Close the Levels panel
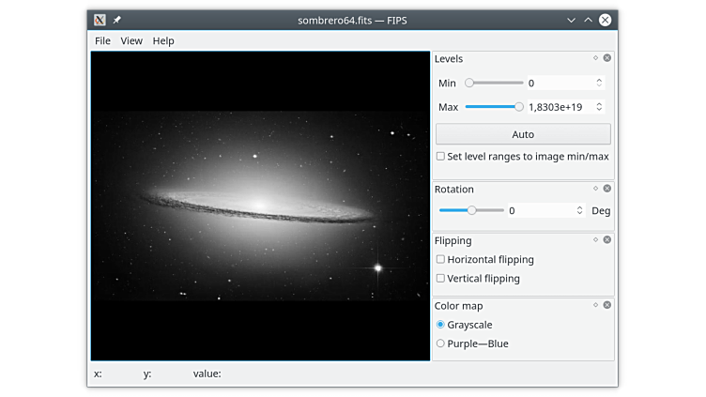The width and height of the screenshot is (706, 397). [x=606, y=58]
